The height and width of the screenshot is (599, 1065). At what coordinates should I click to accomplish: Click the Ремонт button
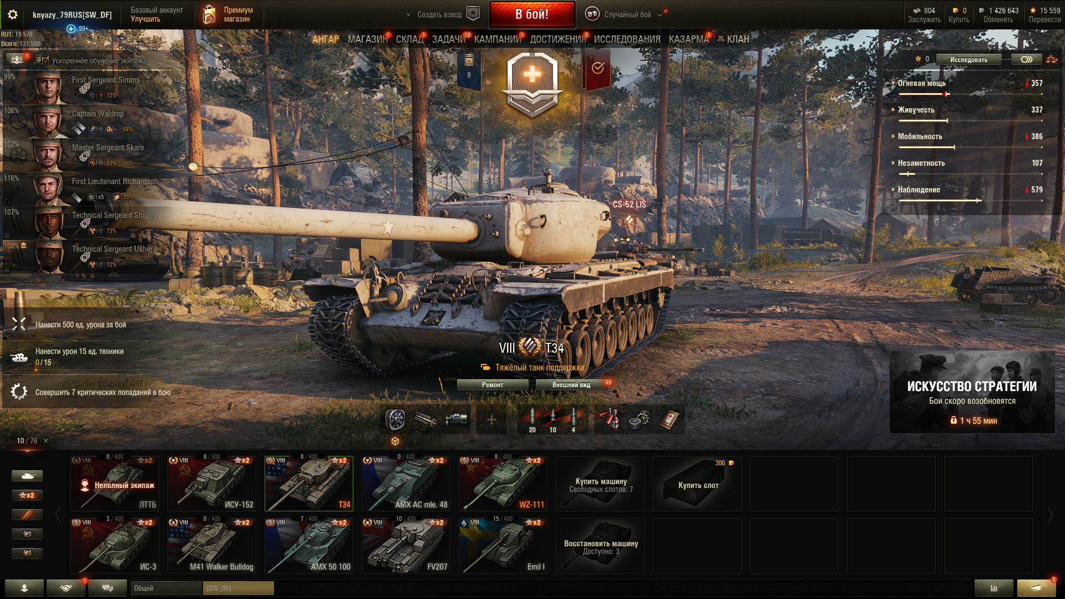tap(493, 384)
